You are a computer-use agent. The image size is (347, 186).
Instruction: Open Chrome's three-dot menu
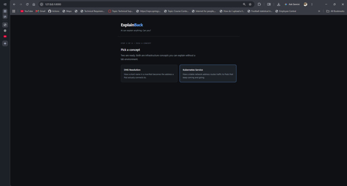tap(312, 4)
